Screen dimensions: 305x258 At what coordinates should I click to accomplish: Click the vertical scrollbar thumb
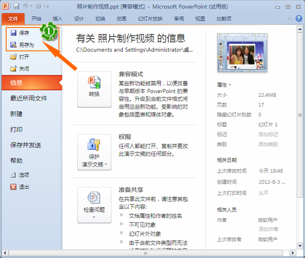pos(300,115)
